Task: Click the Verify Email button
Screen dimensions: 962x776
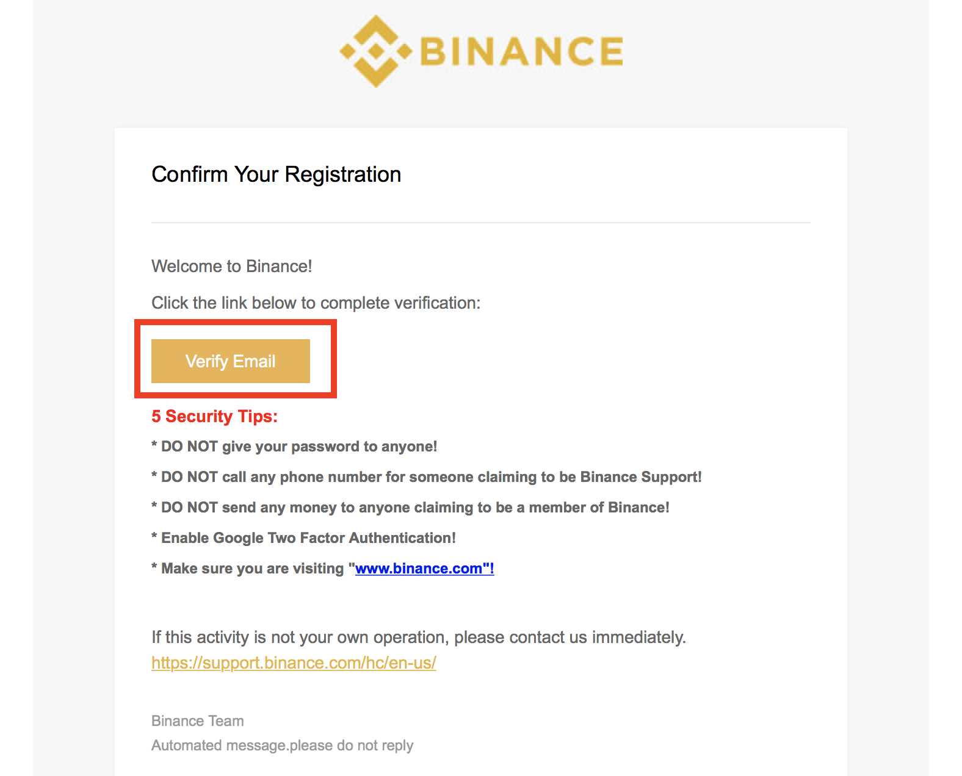Action: (x=231, y=361)
